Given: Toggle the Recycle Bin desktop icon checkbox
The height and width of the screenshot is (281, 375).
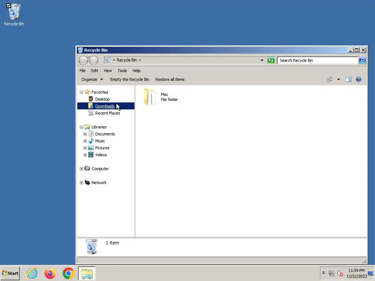Looking at the screenshot, I should pos(9,6).
